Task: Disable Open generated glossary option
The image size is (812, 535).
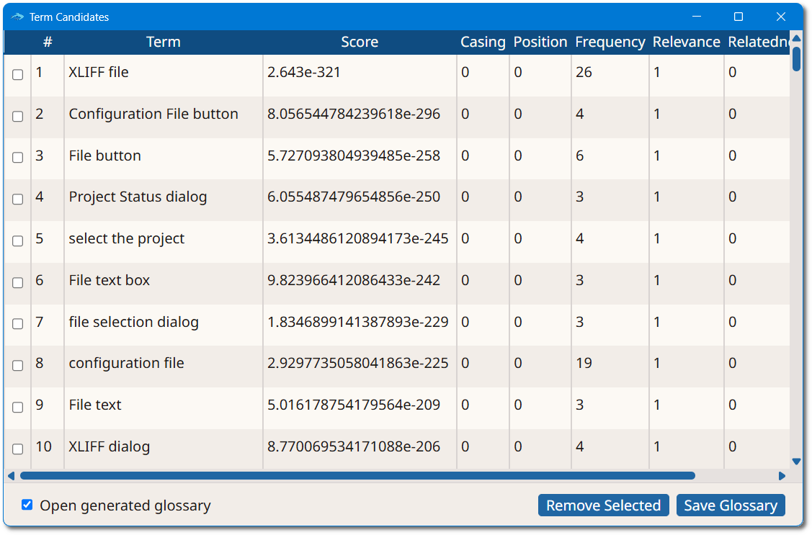Action: pos(27,505)
